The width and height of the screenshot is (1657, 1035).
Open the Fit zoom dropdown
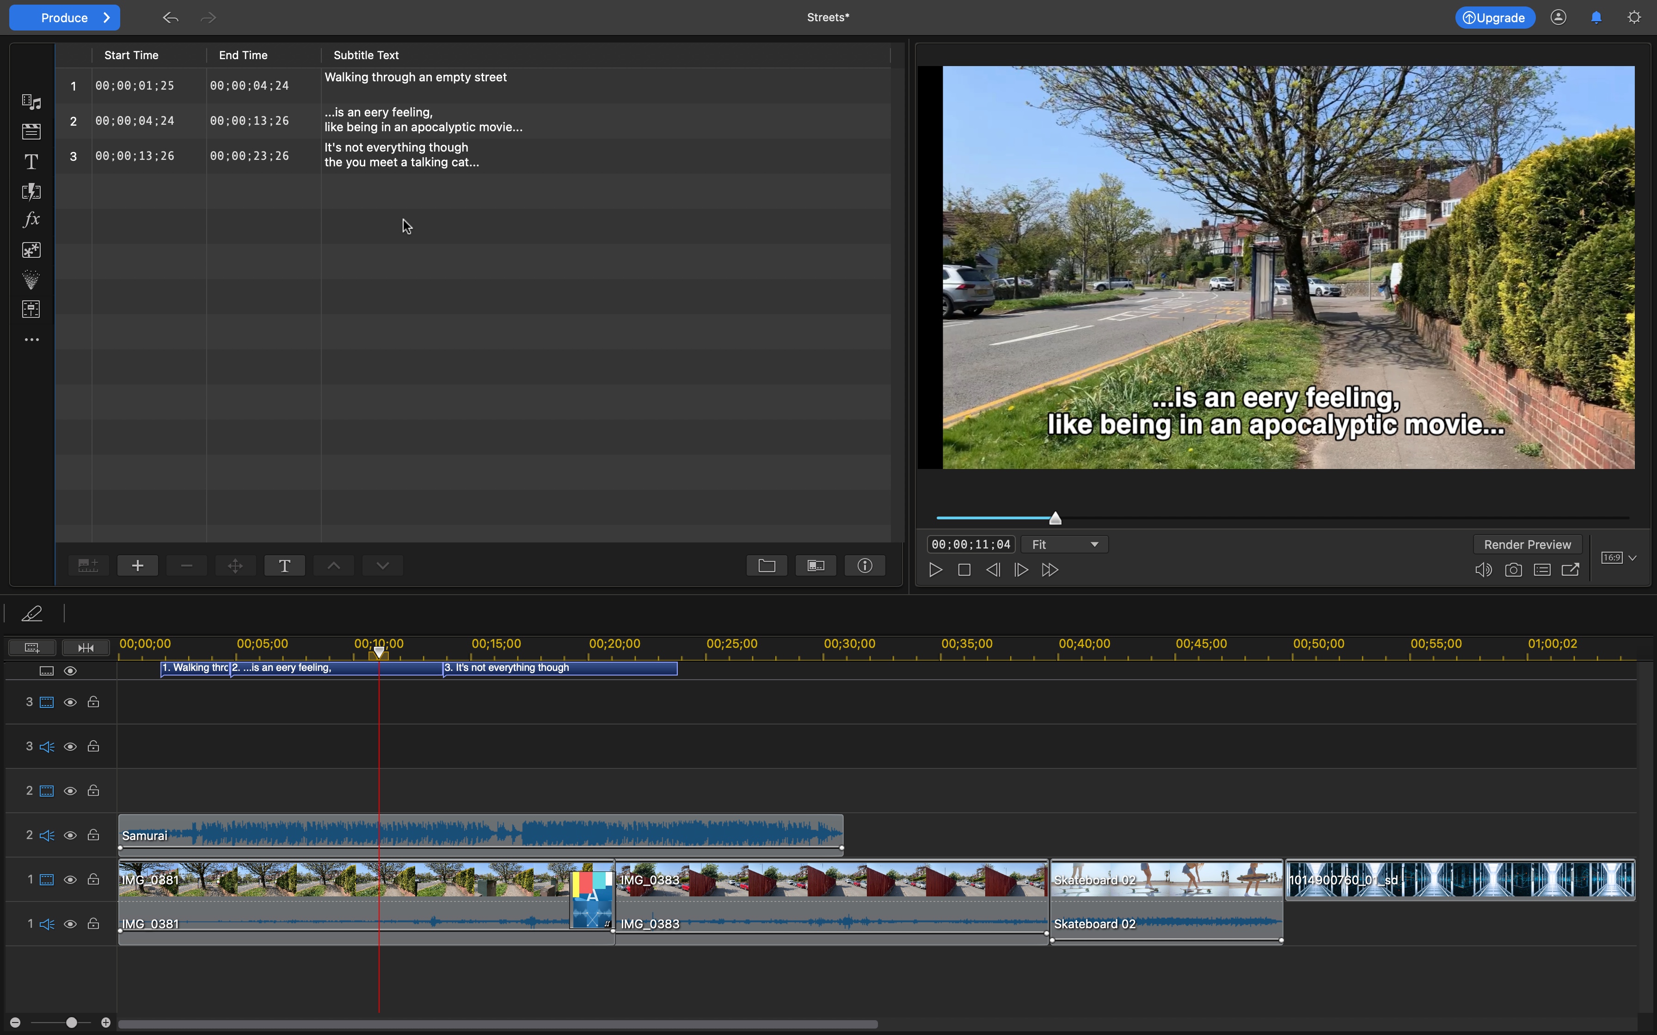(x=1065, y=543)
